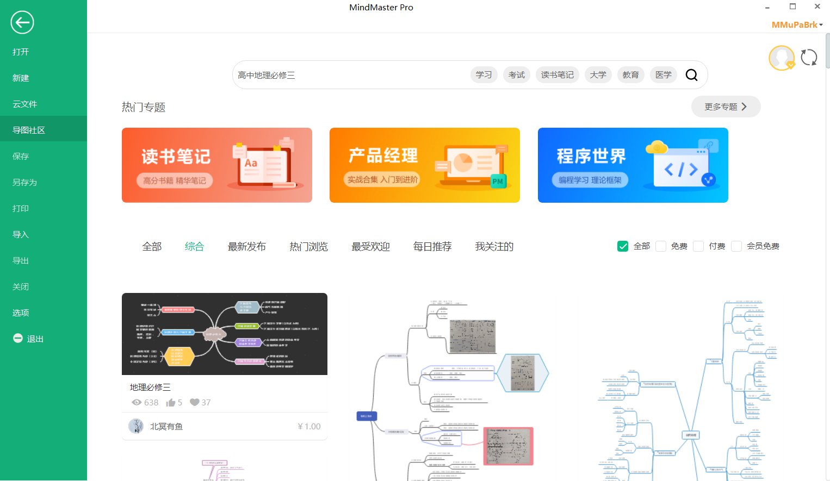Viewport: 830px width, 481px height.
Task: Switch to the 我关注的 tab
Action: [x=494, y=246]
